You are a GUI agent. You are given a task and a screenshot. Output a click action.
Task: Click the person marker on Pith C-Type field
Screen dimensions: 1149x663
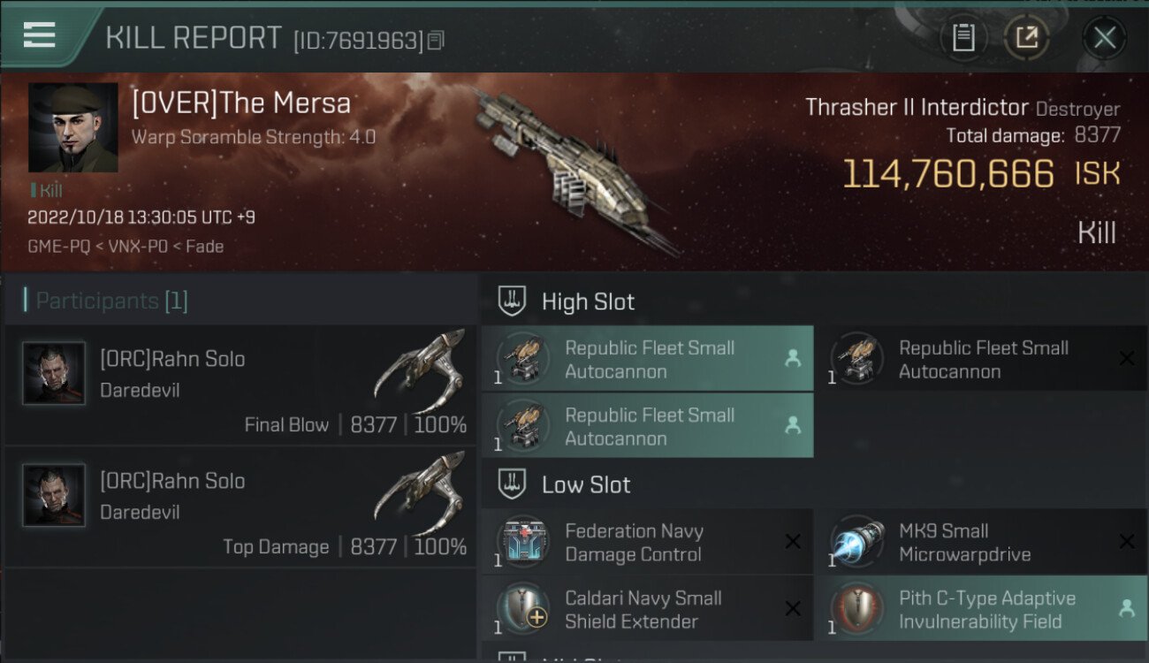(1126, 608)
